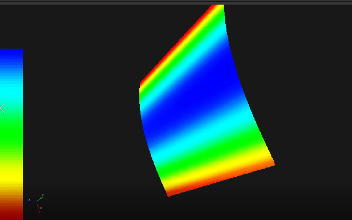Click the gray bar at top of viewport
The width and height of the screenshot is (352, 220).
(176, 2)
